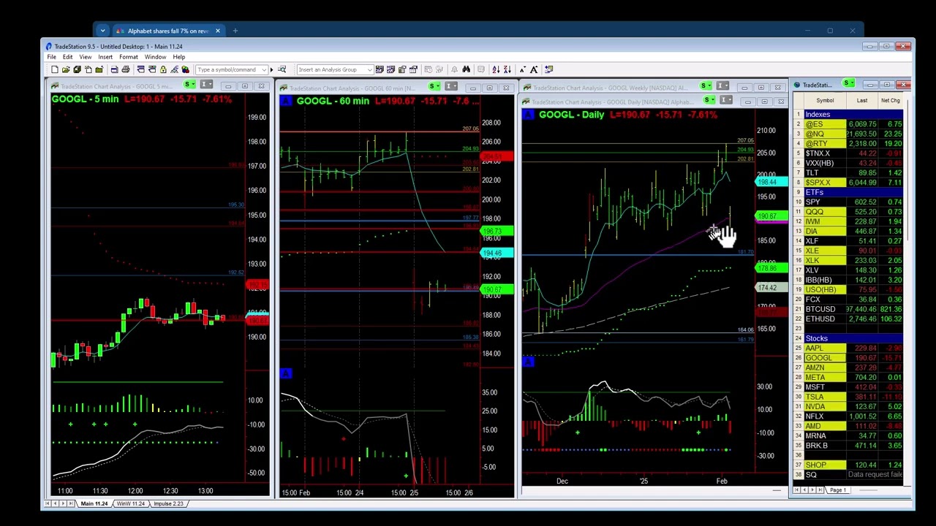Select the Impulse 2.23 workspace tab
Viewport: 936px width, 526px height.
168,503
